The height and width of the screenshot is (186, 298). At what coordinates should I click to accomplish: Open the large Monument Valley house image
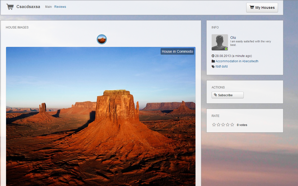tap(101, 116)
